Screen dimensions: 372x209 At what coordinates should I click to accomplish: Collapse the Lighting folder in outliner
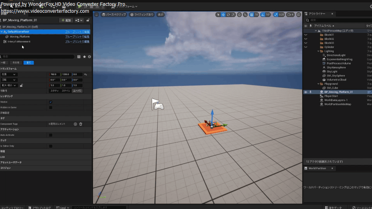[318, 51]
